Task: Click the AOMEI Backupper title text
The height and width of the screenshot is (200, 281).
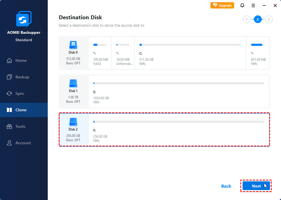Action: 24,32
